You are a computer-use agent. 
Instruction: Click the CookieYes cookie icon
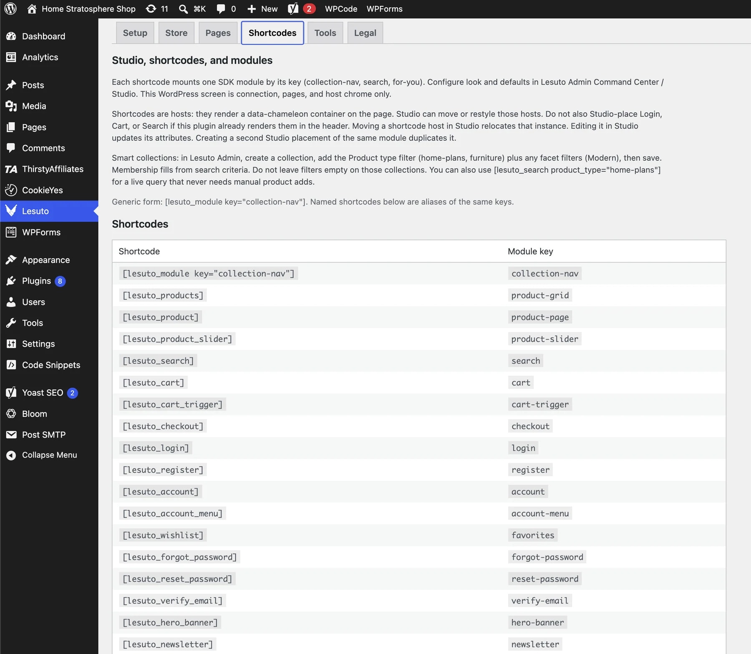(11, 190)
